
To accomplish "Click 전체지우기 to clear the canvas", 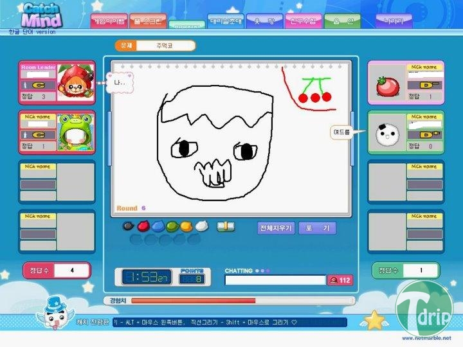I will (x=276, y=227).
